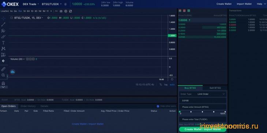This screenshot has height=133, width=267.
Task: Click the cloud save icon on the chart
Action: 12,72
